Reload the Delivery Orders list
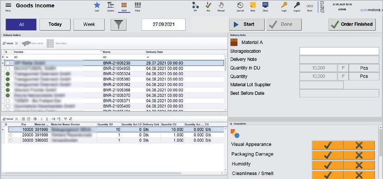This screenshot has width=383, height=179. coord(8,43)
